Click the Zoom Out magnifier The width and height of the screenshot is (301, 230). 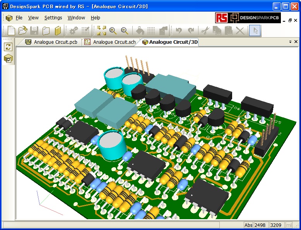click(125, 31)
